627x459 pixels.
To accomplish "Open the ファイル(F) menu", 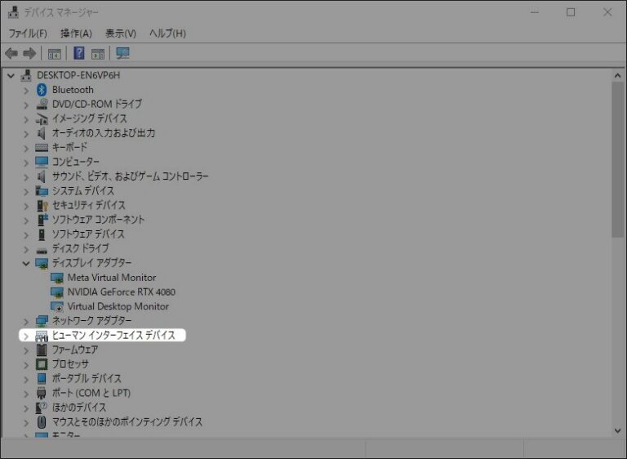I will pos(28,33).
